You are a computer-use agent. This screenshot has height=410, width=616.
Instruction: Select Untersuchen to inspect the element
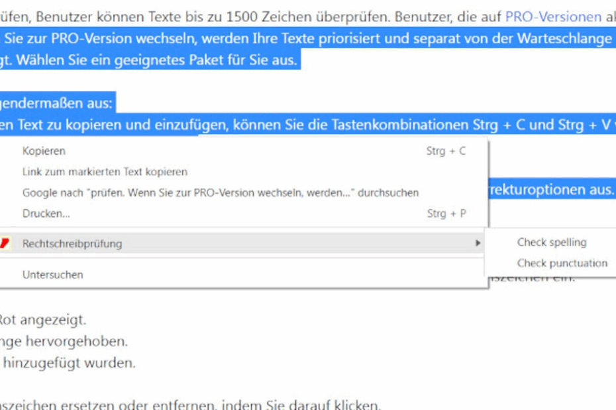point(53,274)
